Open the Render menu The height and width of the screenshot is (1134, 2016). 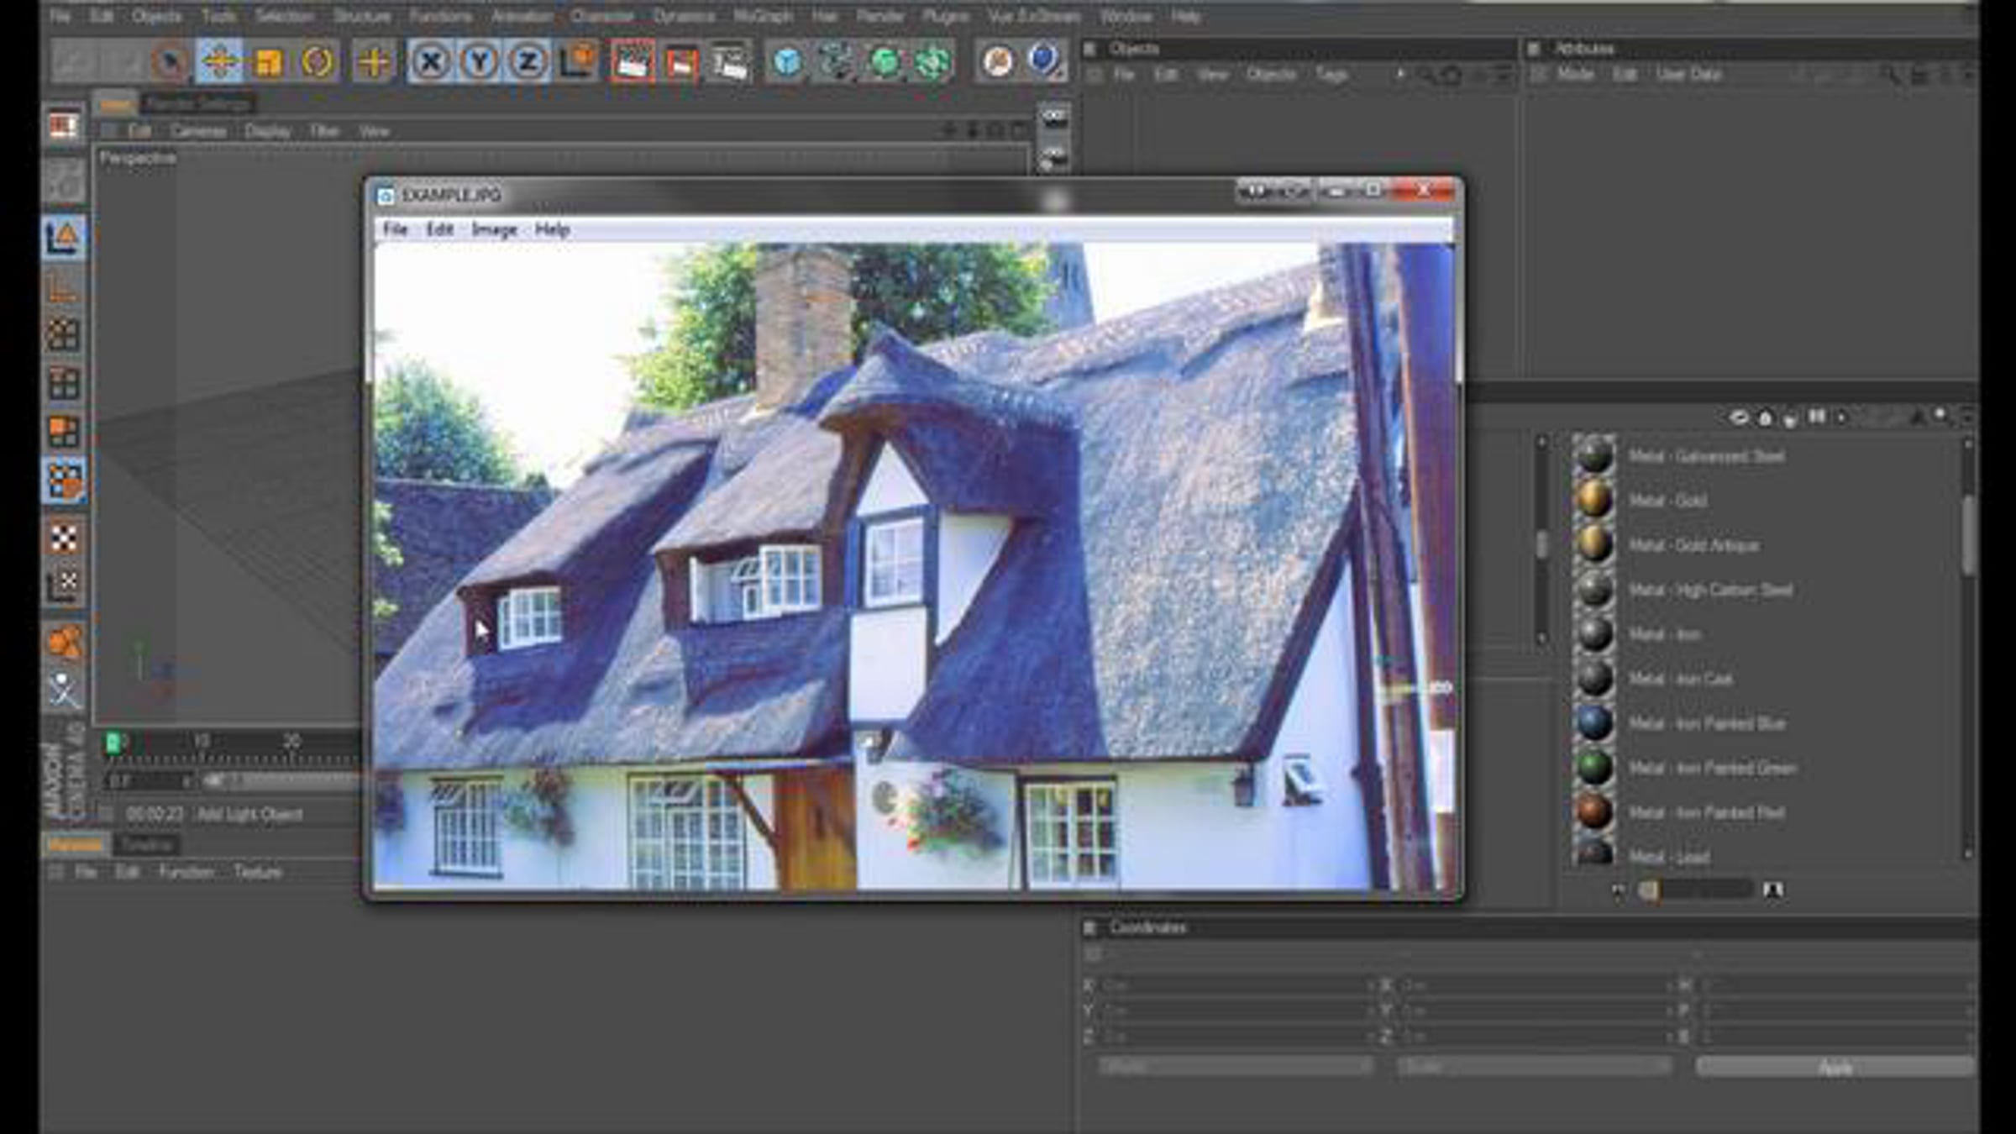880,16
